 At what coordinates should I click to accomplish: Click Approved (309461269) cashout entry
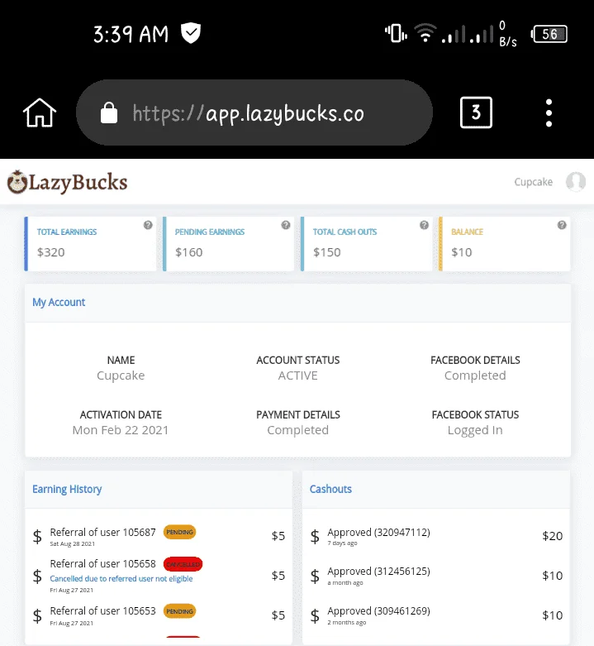pyautogui.click(x=379, y=611)
